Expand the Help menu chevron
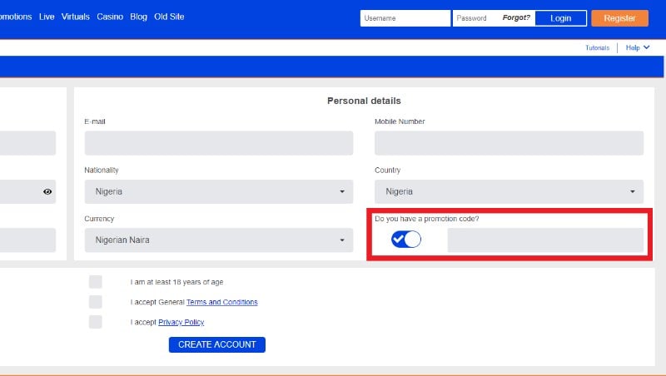The width and height of the screenshot is (666, 376). (x=647, y=47)
